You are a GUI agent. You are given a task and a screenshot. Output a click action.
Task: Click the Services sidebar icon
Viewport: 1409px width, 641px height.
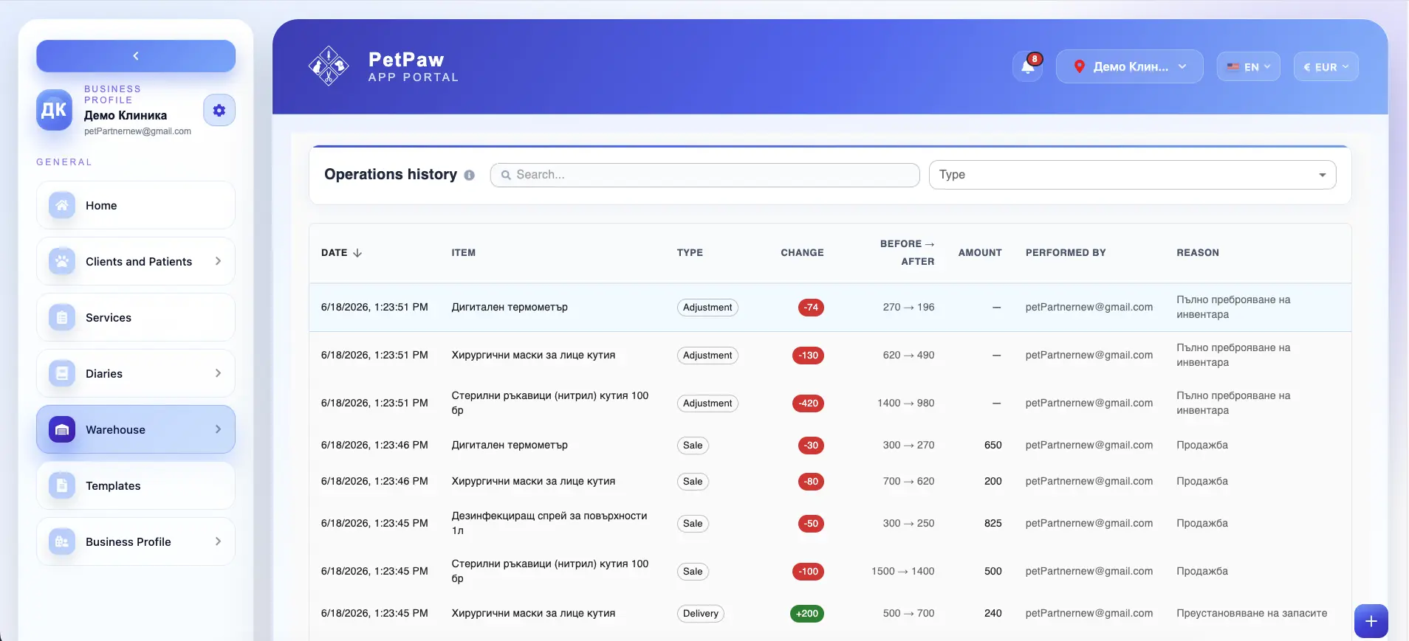[62, 317]
